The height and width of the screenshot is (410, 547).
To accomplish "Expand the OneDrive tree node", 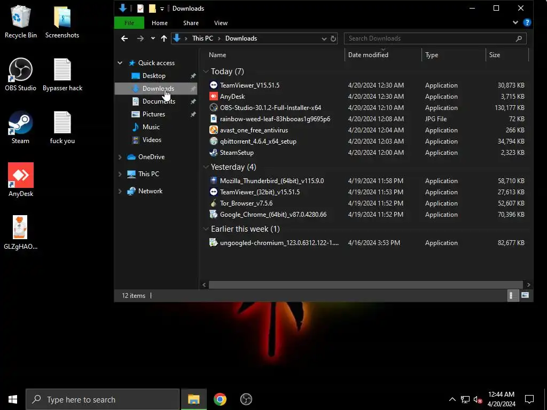I will [x=120, y=157].
